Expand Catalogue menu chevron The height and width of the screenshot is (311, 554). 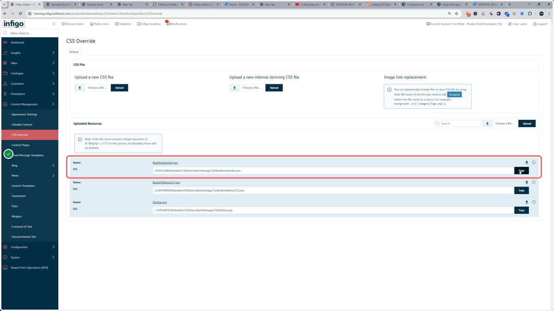pos(54,73)
